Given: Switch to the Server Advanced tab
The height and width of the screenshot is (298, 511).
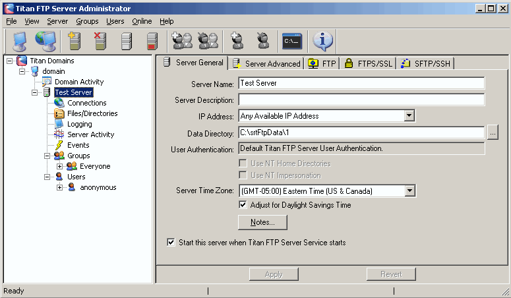Looking at the screenshot, I should [266, 63].
